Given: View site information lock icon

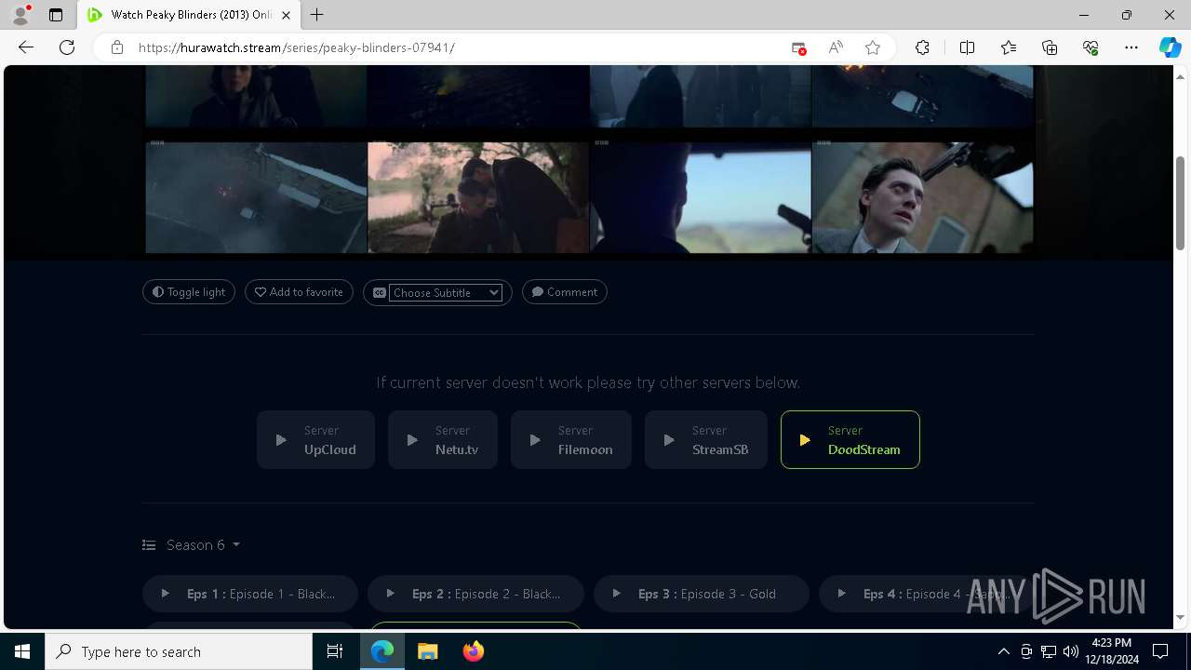Looking at the screenshot, I should (x=117, y=47).
